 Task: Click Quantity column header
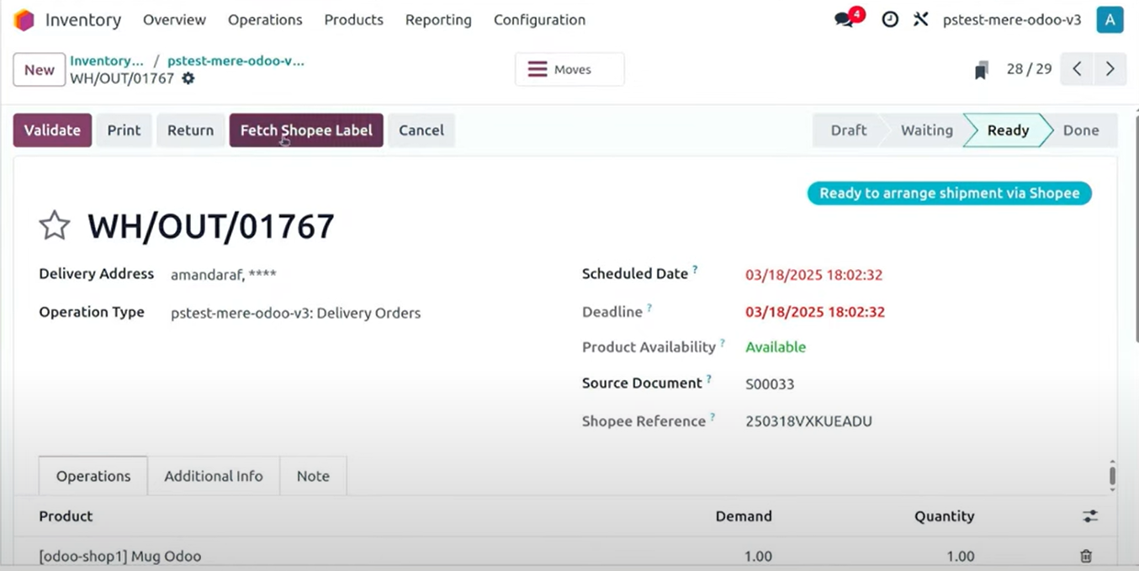coord(944,516)
